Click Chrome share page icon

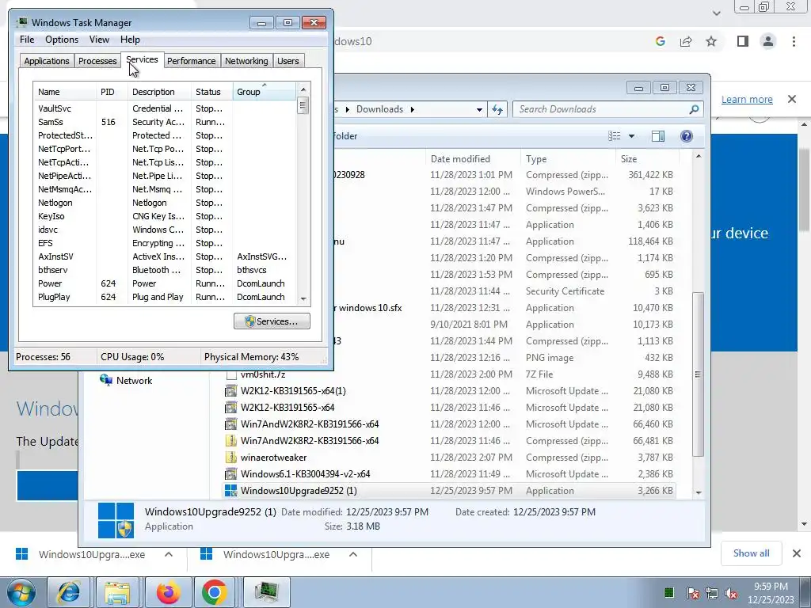[x=686, y=41]
